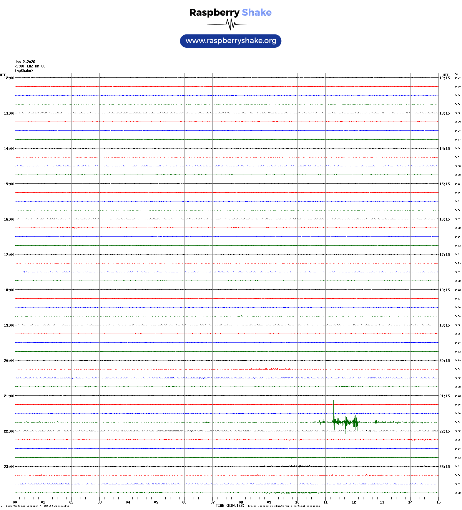Click the Raspberry Shake title text

[230, 12]
